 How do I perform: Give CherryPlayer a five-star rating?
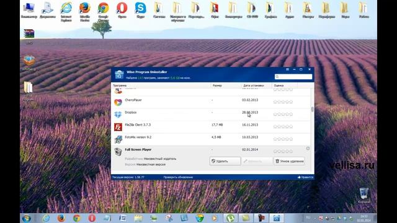pos(291,102)
